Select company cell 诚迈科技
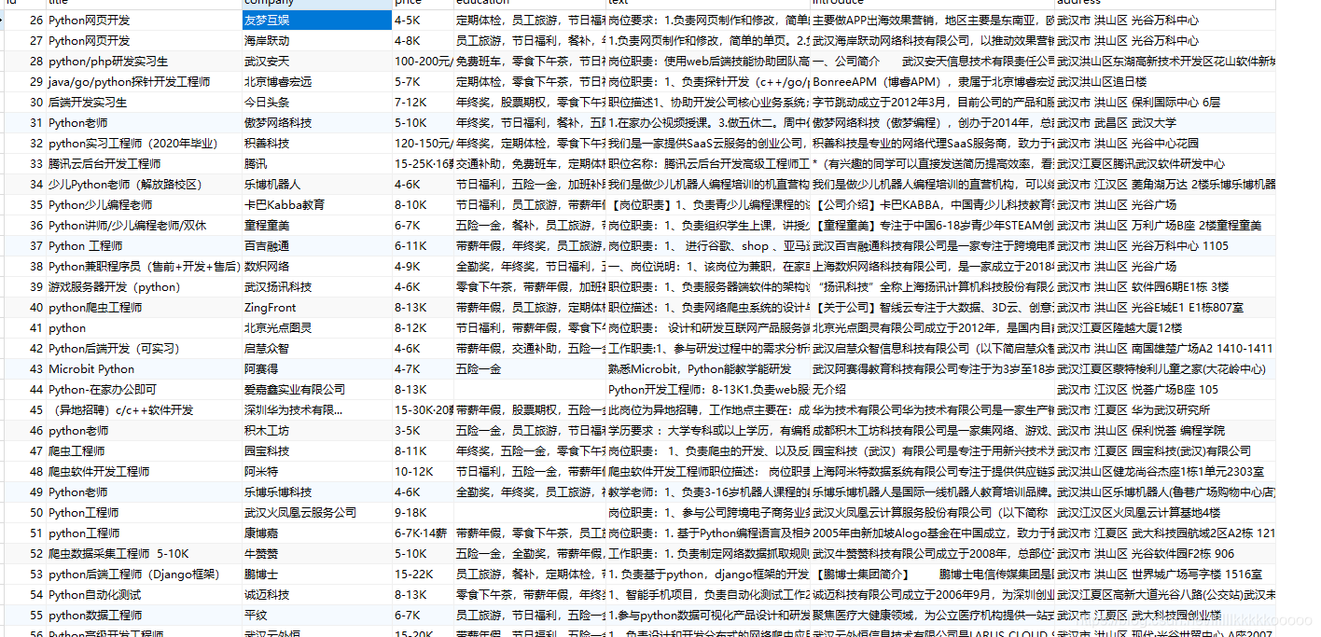This screenshot has height=637, width=1321. (316, 594)
